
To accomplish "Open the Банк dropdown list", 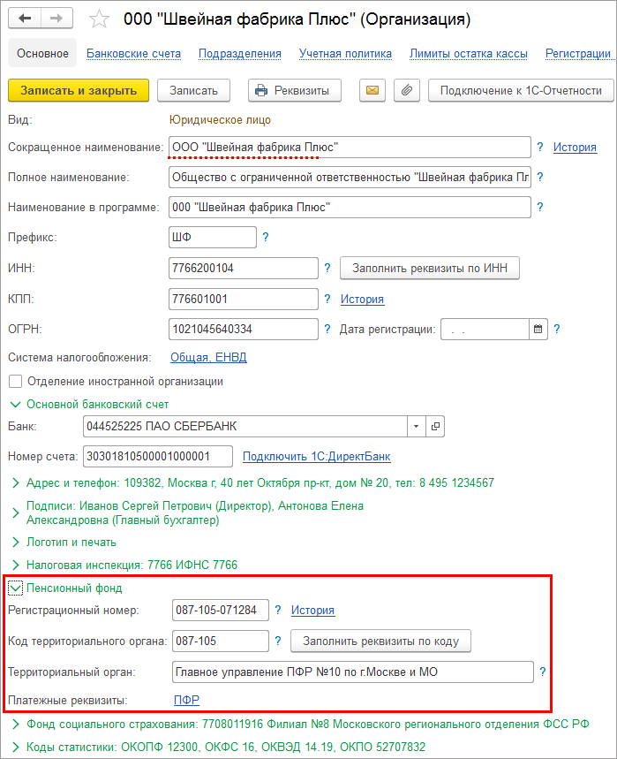I will point(415,426).
